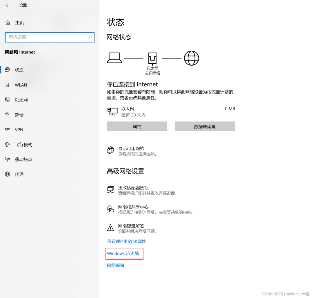The height and width of the screenshot is (298, 313).
Task: Select 状态 in the left menu
Action: 19,70
